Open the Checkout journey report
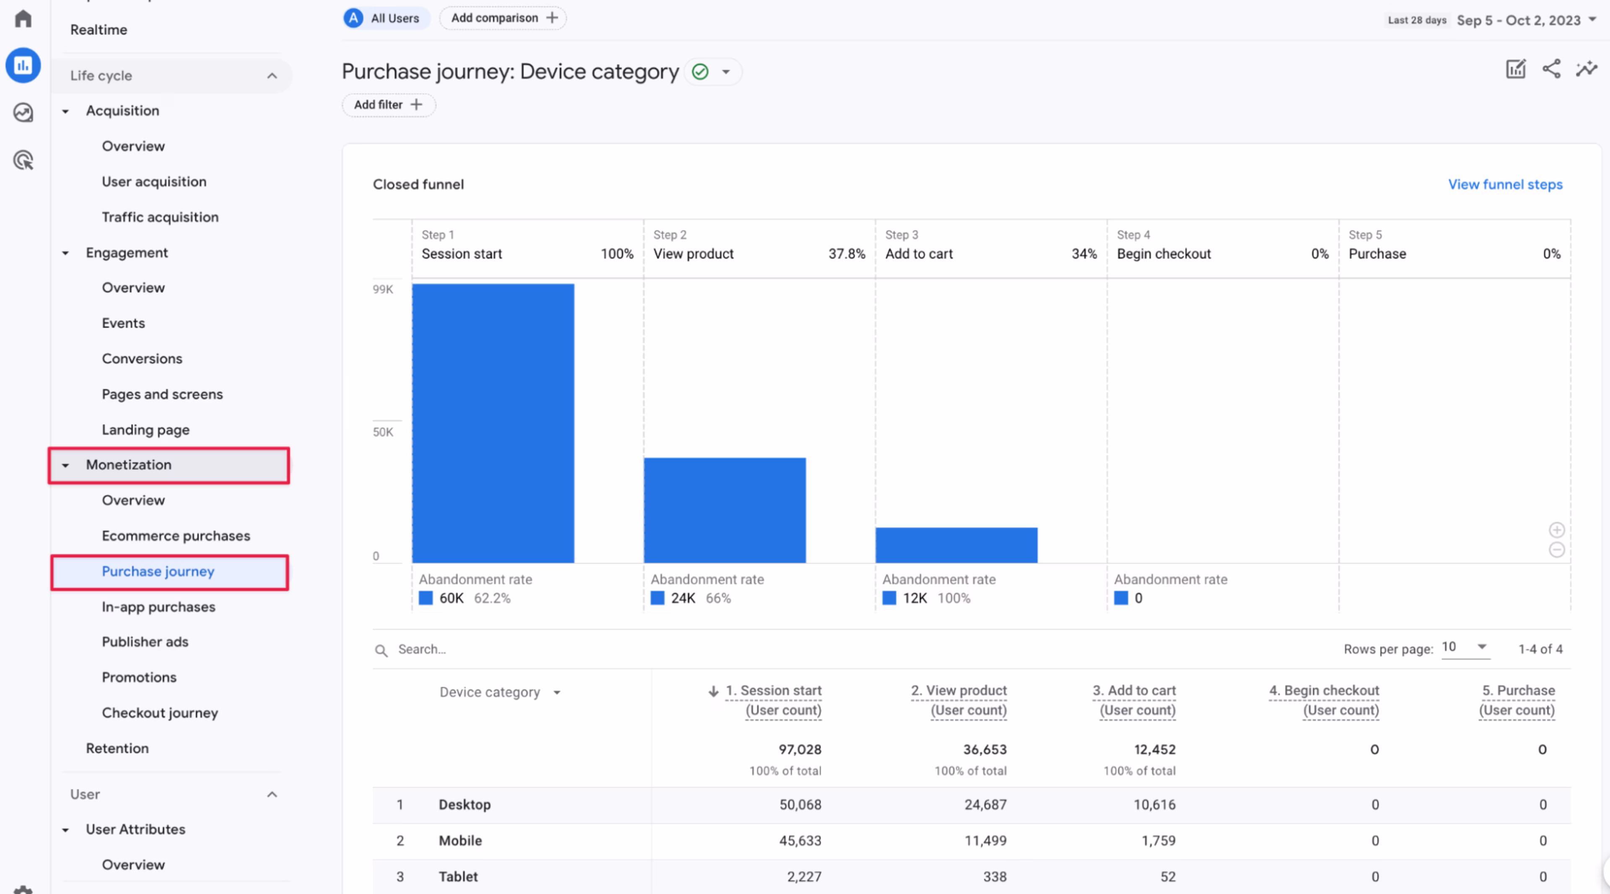Viewport: 1610px width, 894px height. point(160,713)
